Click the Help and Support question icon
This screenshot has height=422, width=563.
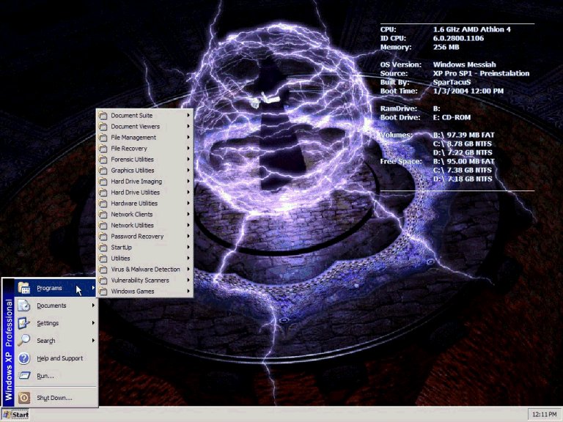(23, 358)
